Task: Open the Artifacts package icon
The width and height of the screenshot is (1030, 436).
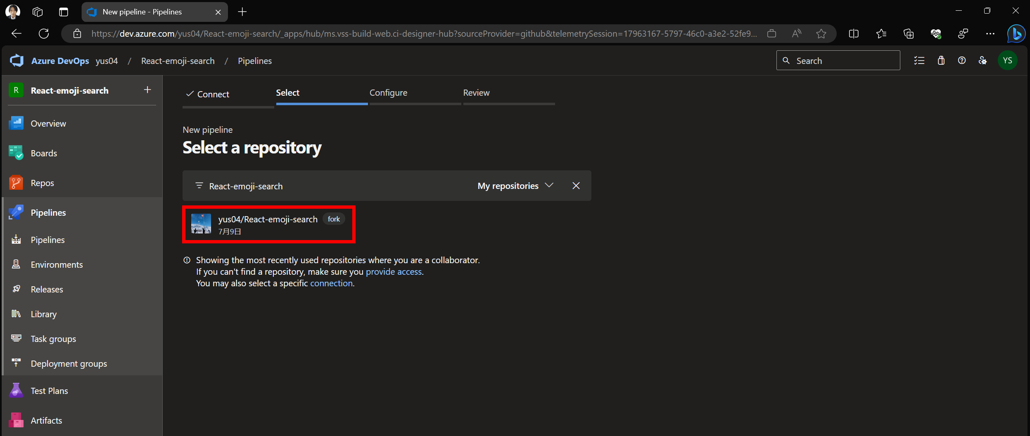Action: coord(16,420)
